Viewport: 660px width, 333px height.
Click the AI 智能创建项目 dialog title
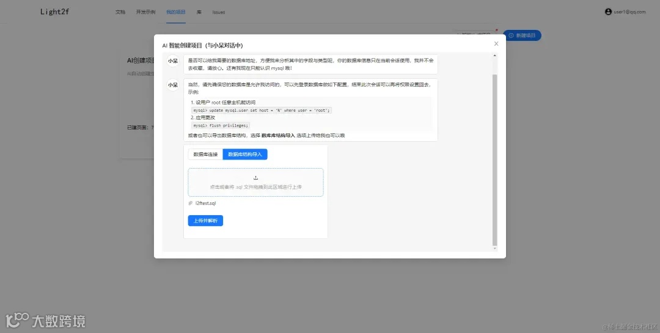202,45
